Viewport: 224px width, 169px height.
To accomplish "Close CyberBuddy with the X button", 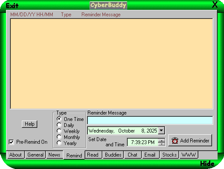I will (215, 5).
